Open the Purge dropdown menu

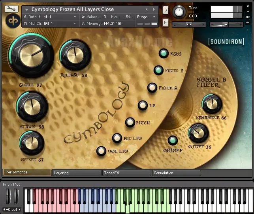(x=146, y=17)
